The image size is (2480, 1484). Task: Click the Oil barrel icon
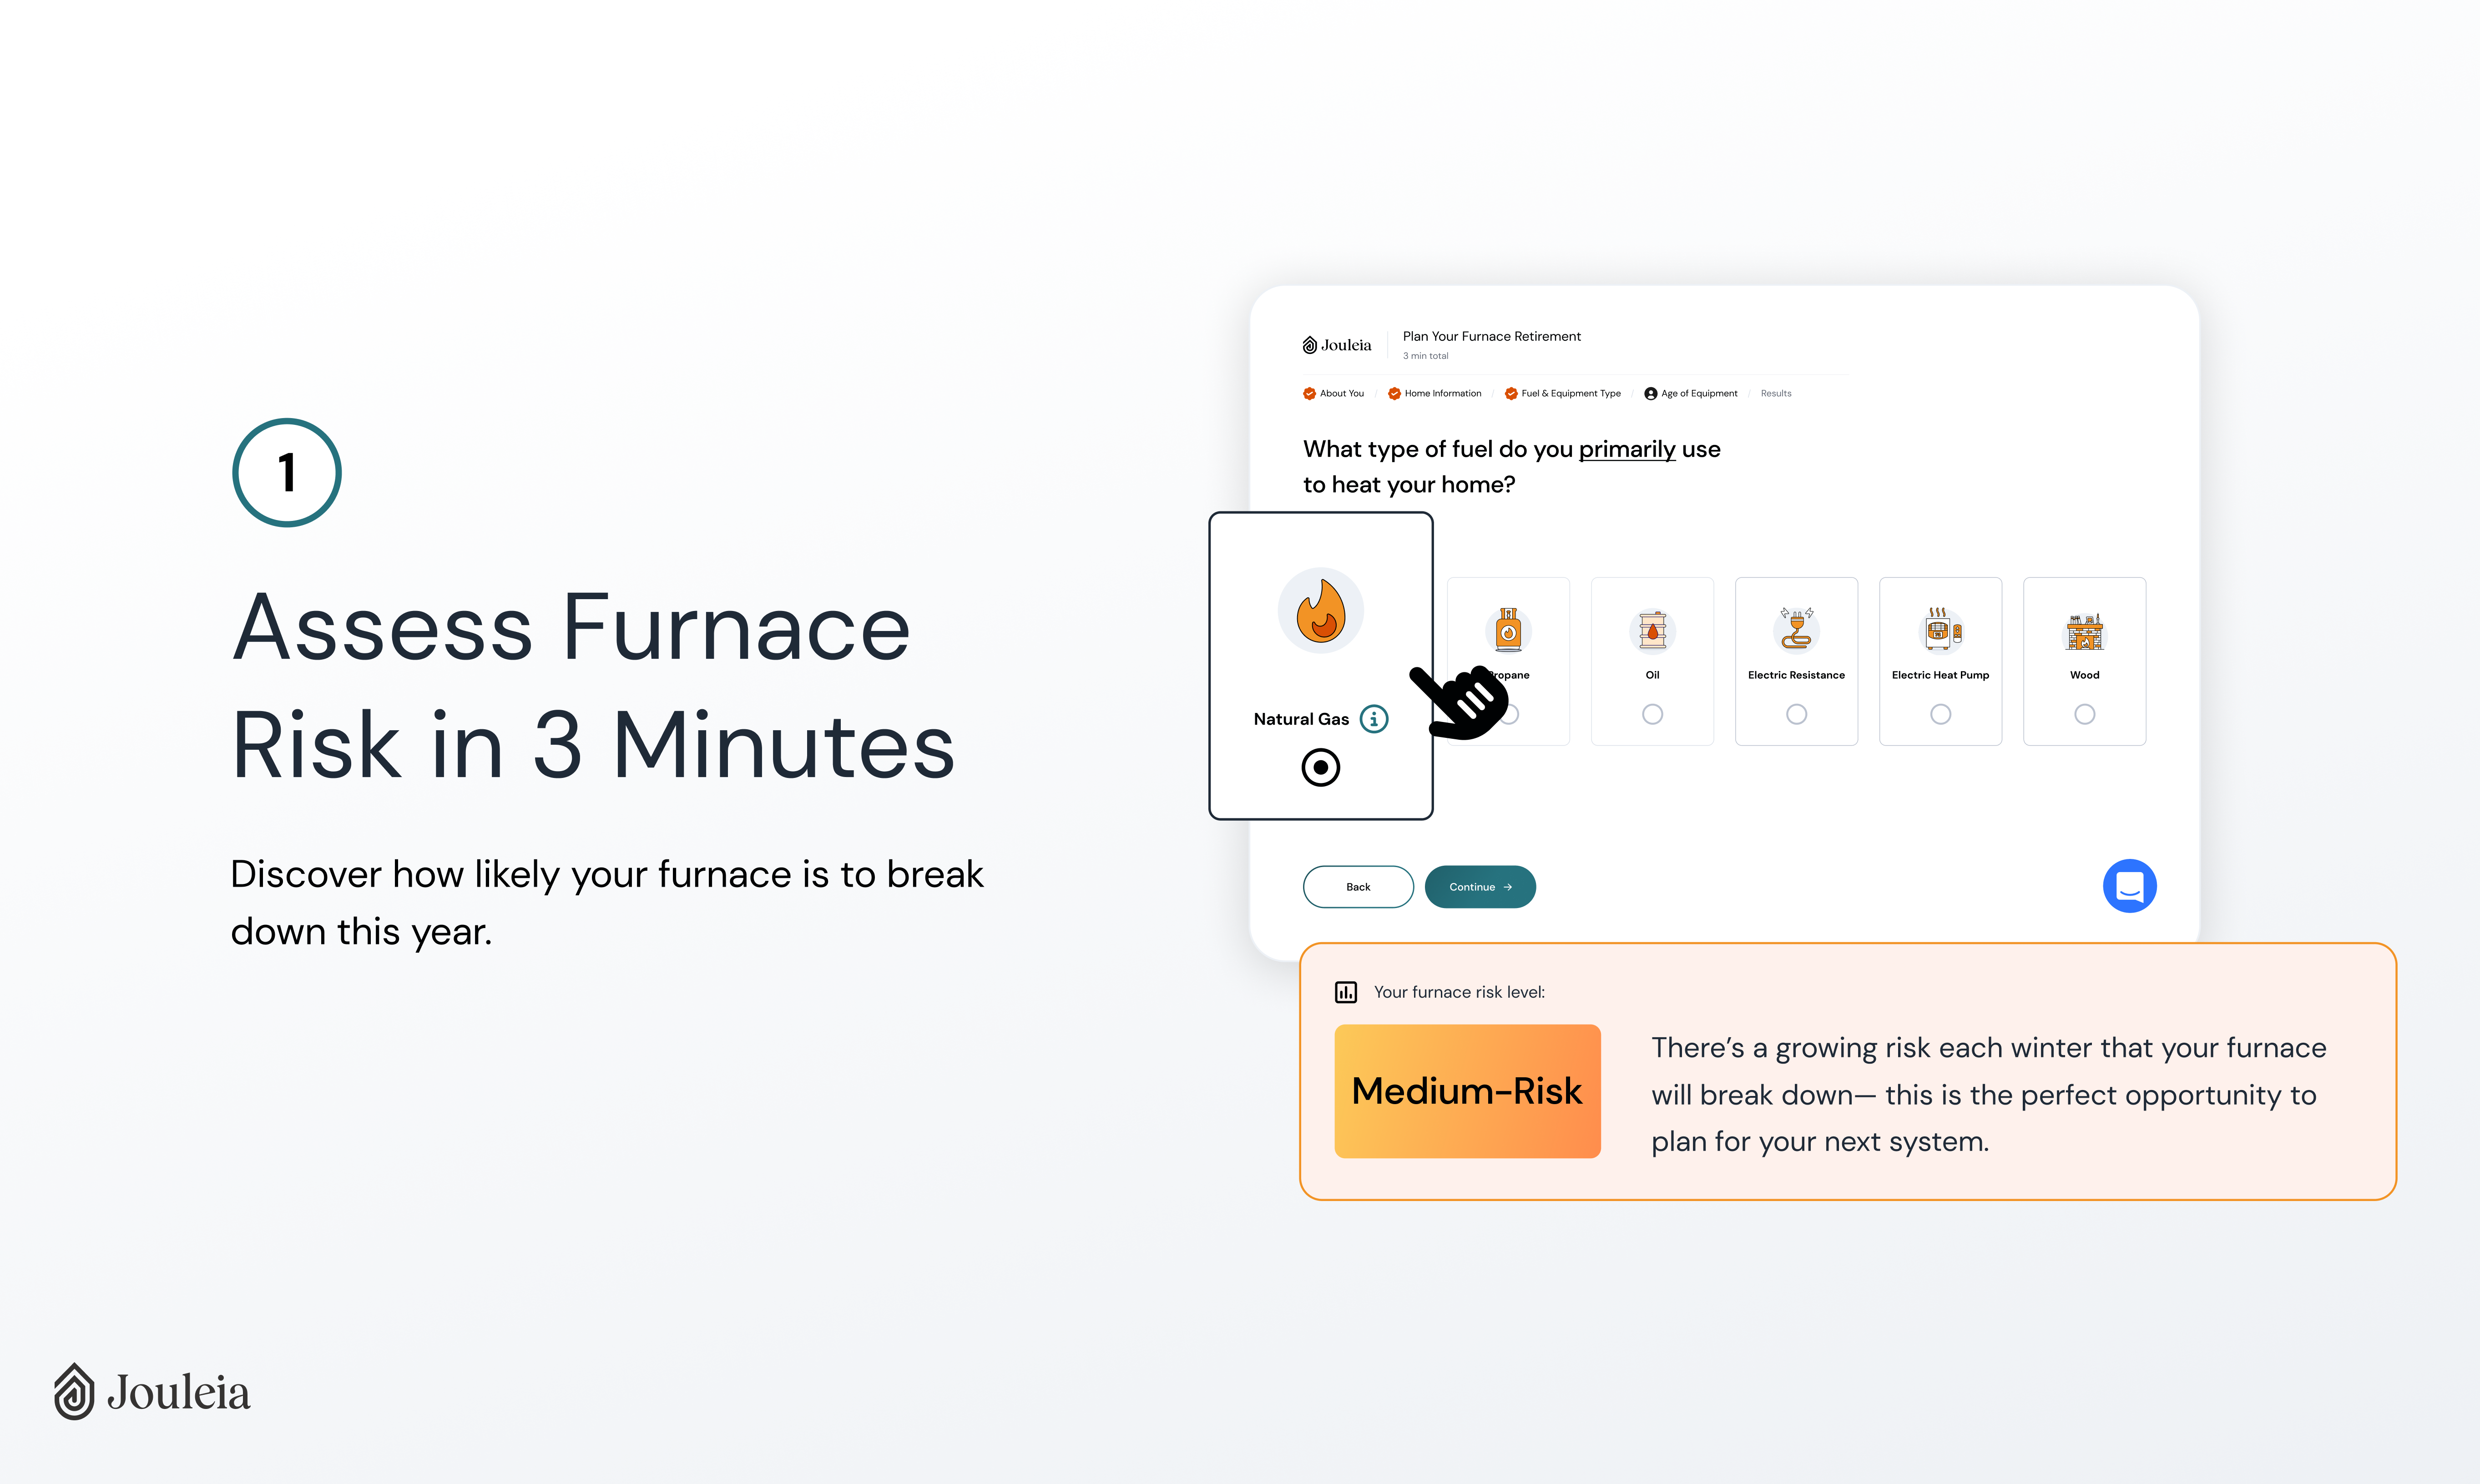point(1652,631)
